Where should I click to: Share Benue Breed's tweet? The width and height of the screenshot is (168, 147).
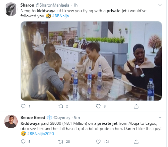pyautogui.click(x=136, y=141)
